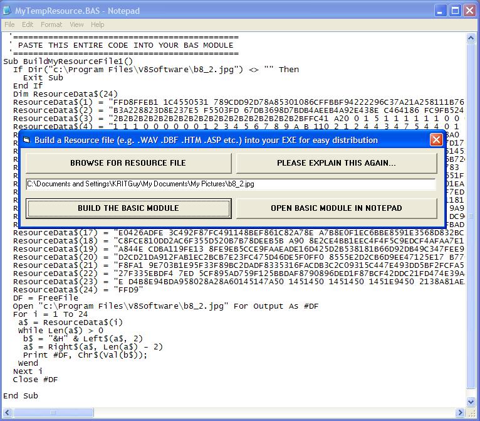Click the Notepad icon in title bar
Image resolution: width=480 pixels, height=421 pixels.
8,11
